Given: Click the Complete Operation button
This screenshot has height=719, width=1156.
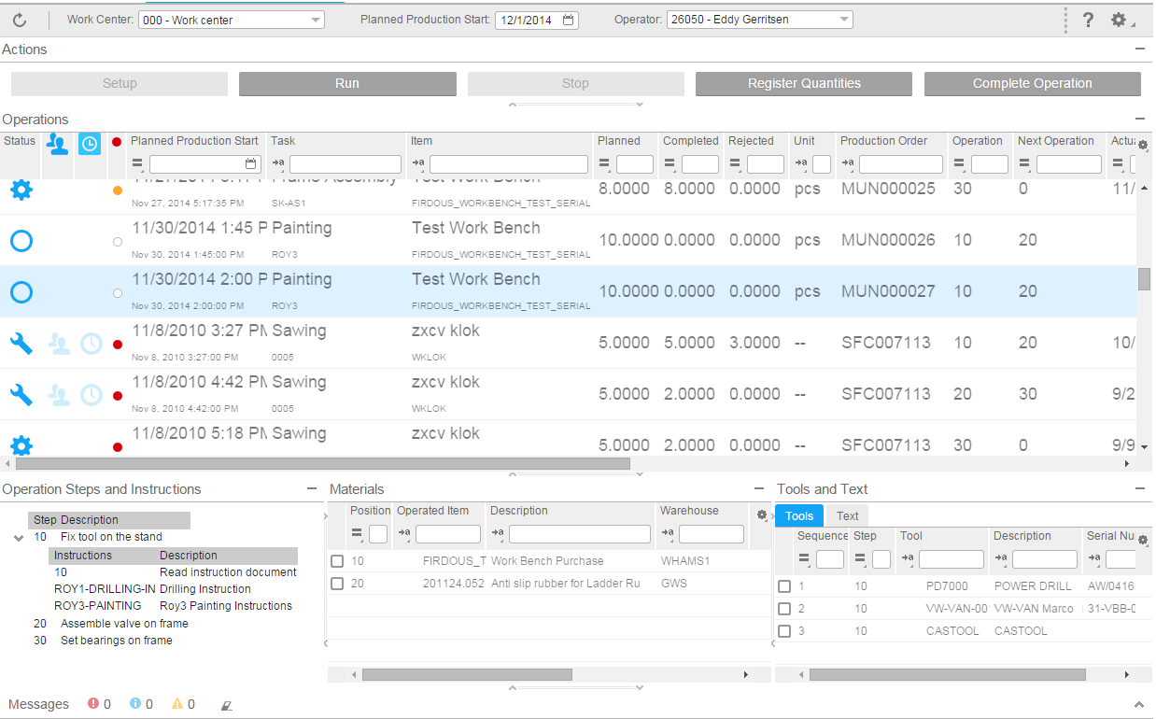Looking at the screenshot, I should click(1032, 83).
